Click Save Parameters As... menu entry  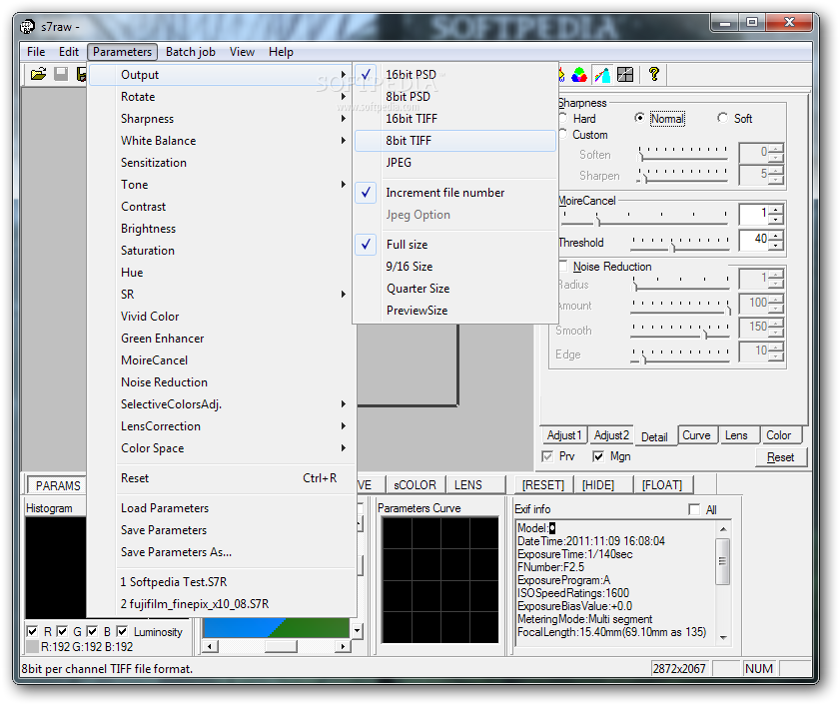pyautogui.click(x=222, y=552)
